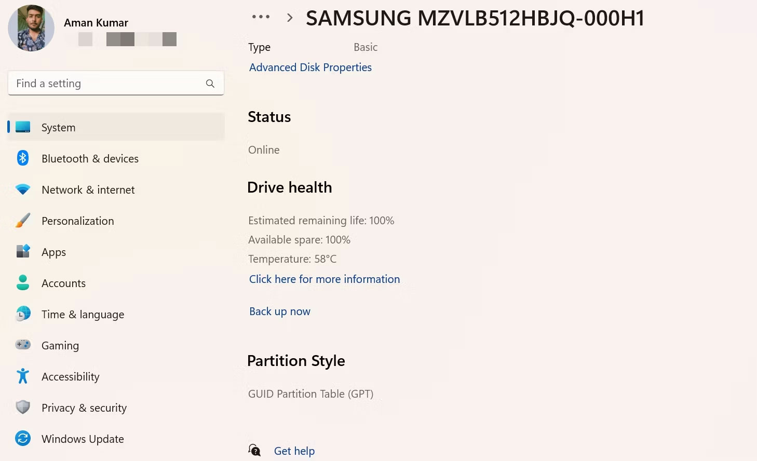Click the Bluetooth icon in sidebar

(23, 158)
